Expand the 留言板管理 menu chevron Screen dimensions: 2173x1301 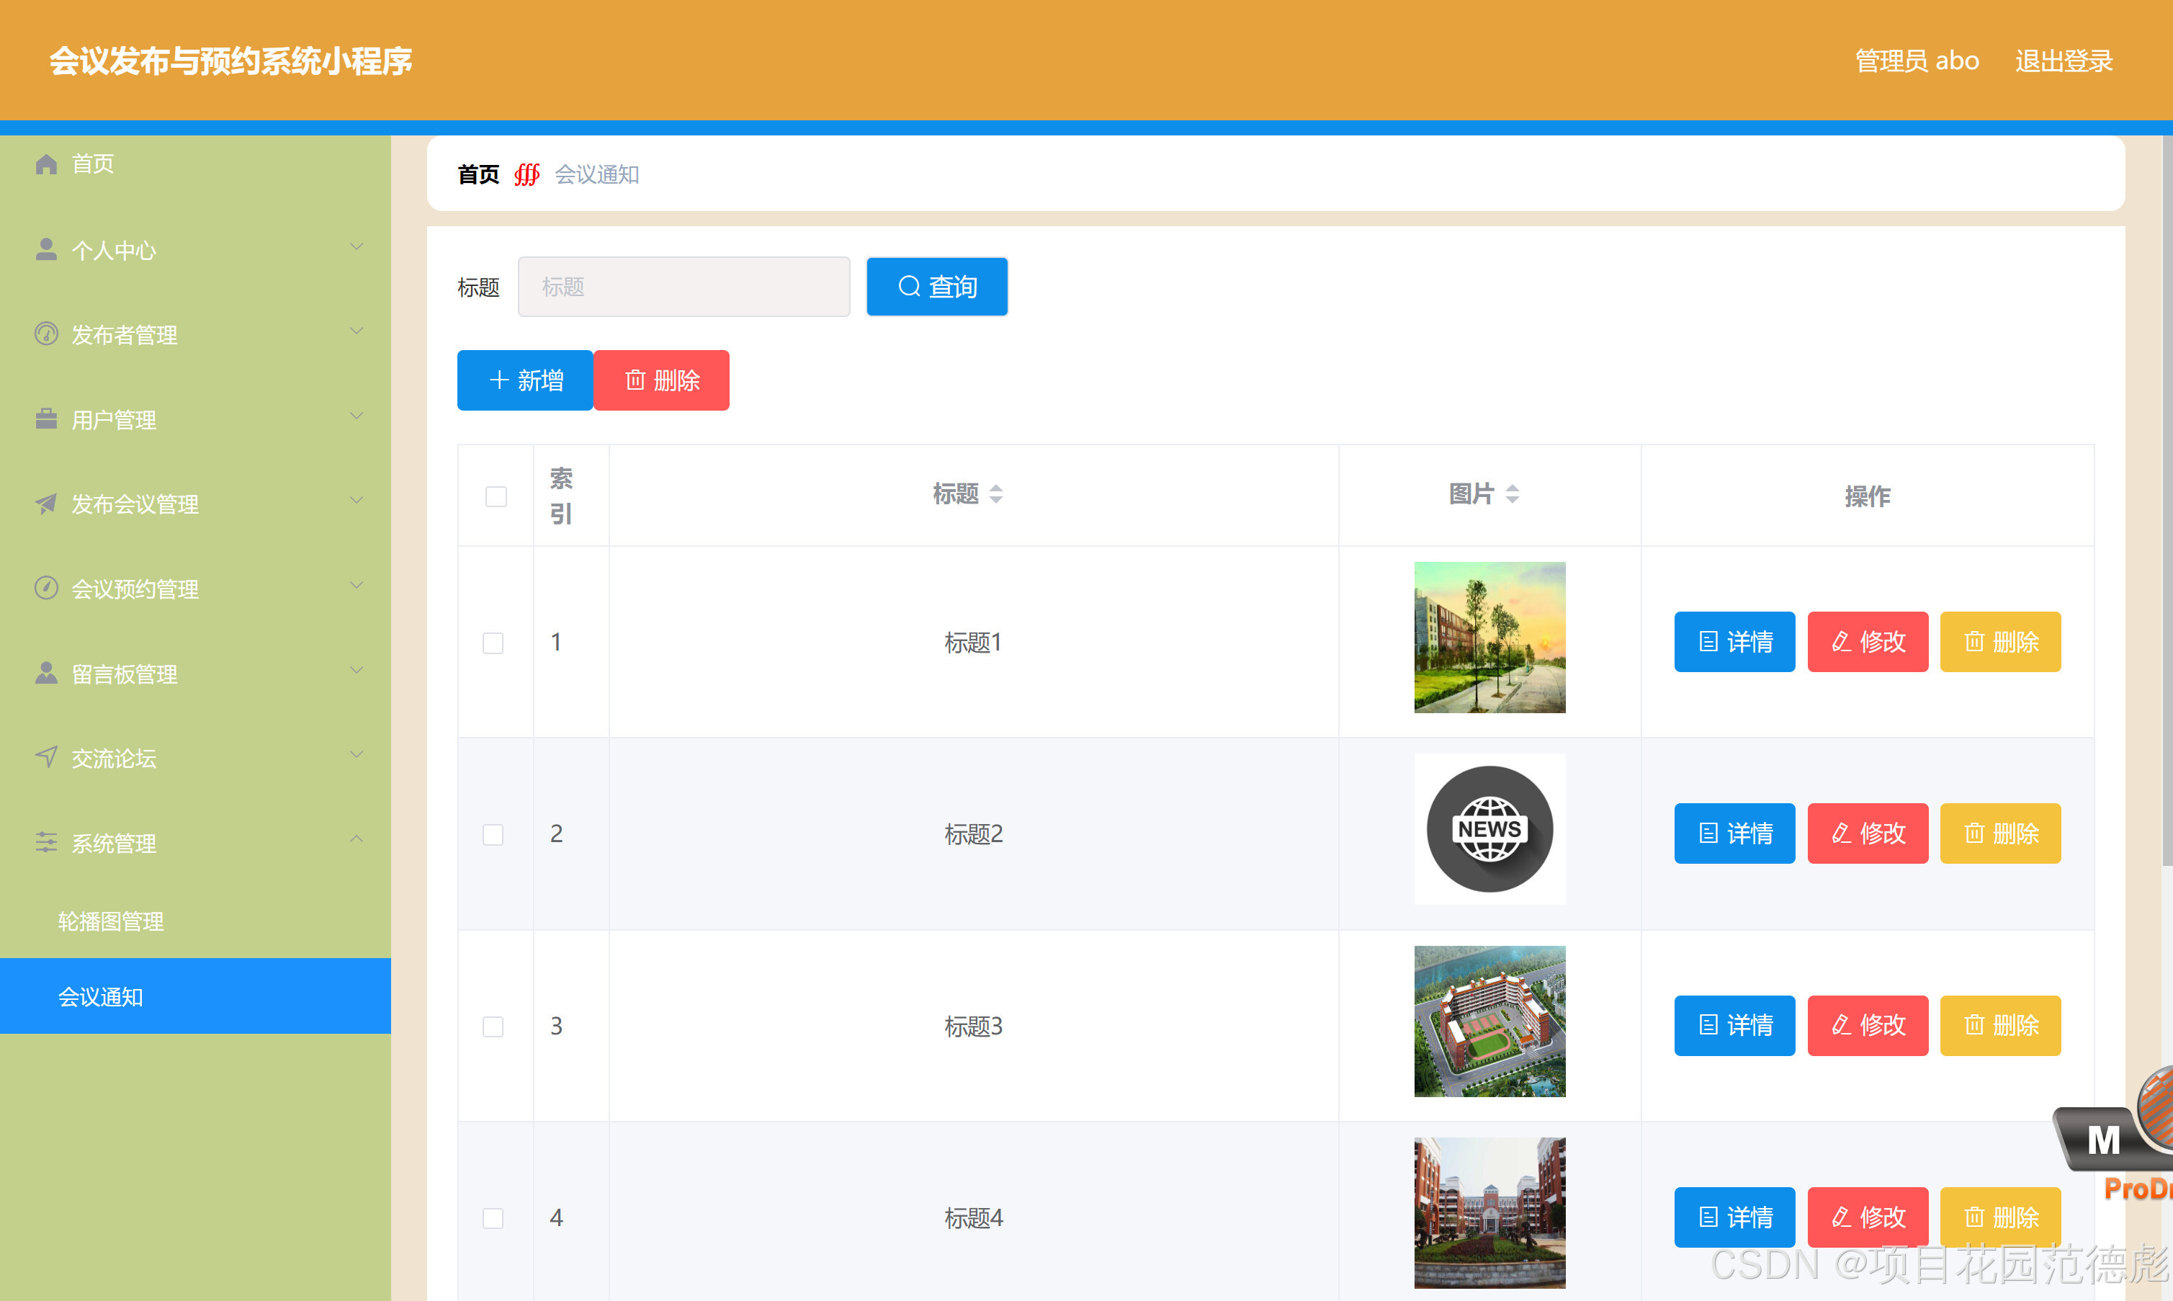pos(356,671)
